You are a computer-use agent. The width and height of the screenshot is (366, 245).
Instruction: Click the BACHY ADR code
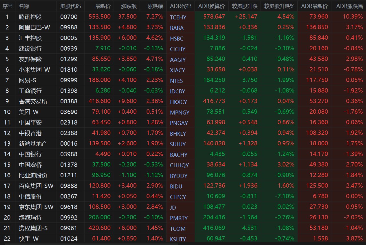tap(179, 155)
